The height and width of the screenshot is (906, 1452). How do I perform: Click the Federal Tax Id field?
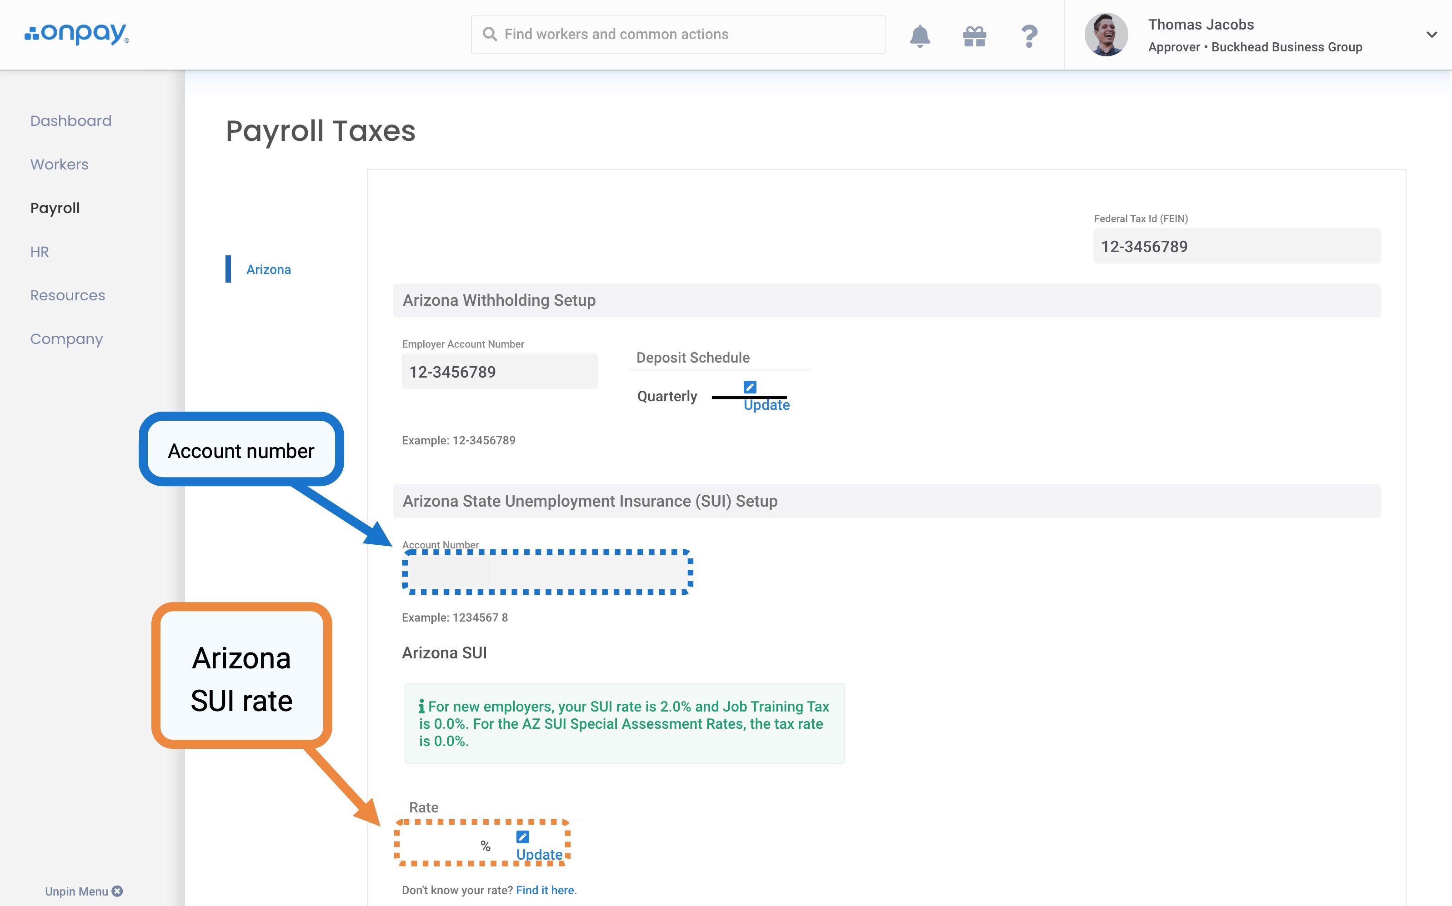point(1236,246)
